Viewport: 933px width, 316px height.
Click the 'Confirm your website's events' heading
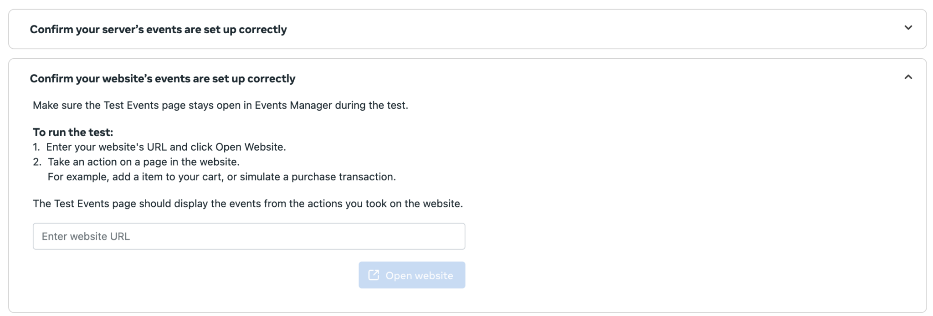(163, 78)
